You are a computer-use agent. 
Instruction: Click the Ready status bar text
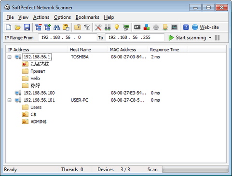tap(11, 169)
